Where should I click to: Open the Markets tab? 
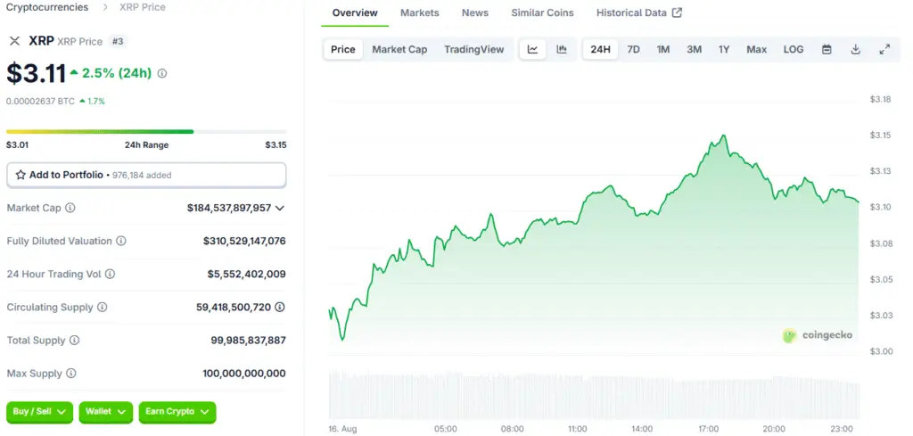420,12
